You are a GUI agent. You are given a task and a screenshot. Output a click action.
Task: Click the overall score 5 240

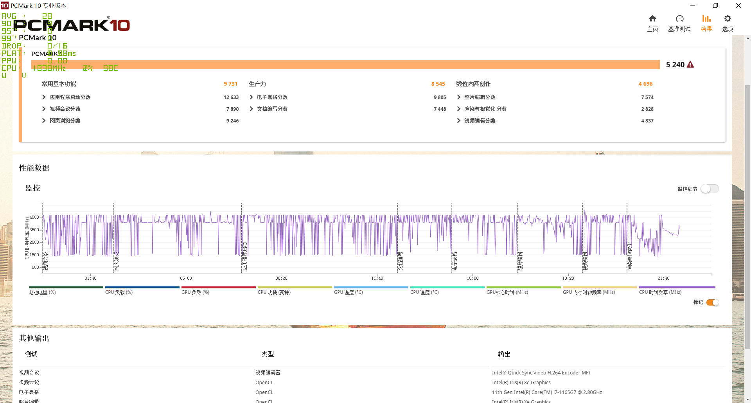pos(675,65)
